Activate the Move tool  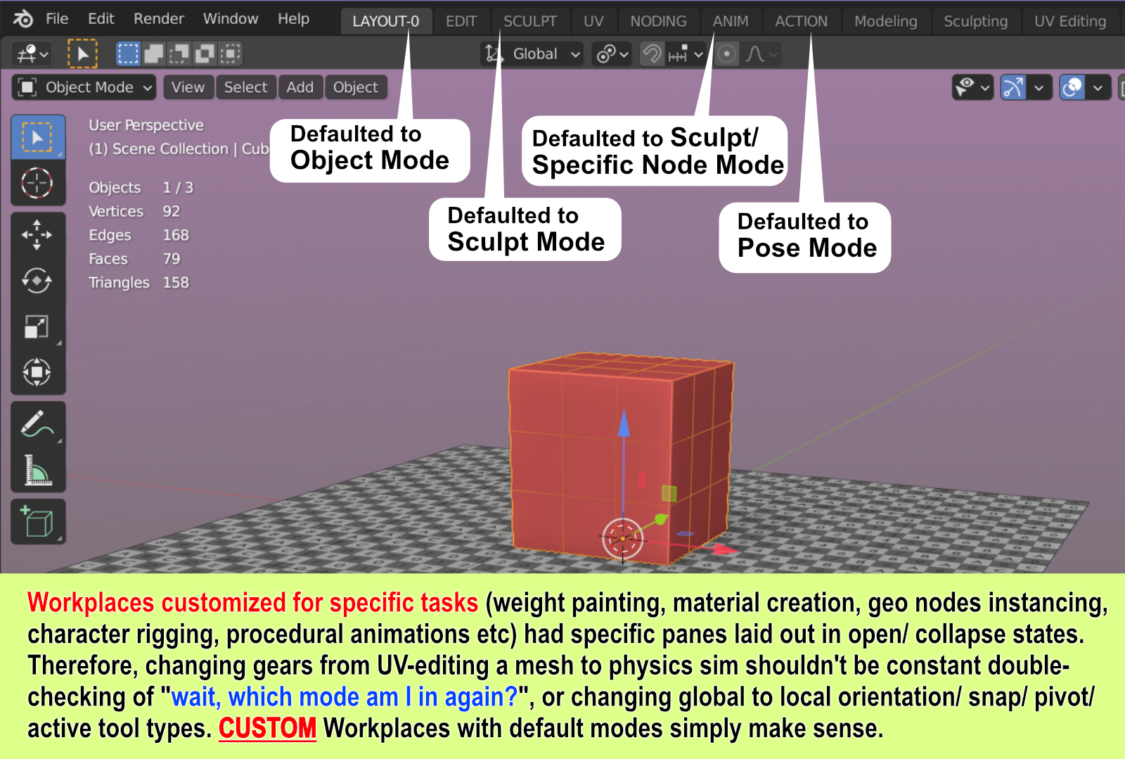click(x=38, y=235)
